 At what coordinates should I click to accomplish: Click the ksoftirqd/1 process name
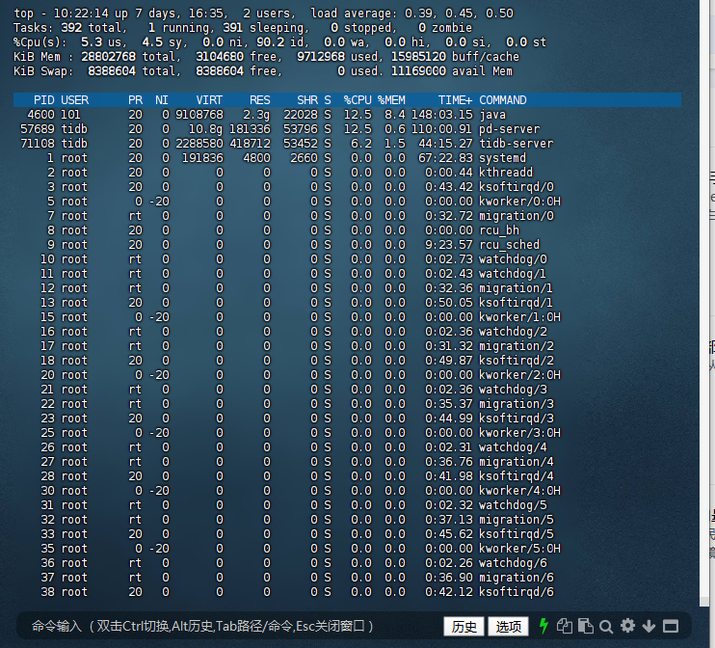pyautogui.click(x=516, y=303)
